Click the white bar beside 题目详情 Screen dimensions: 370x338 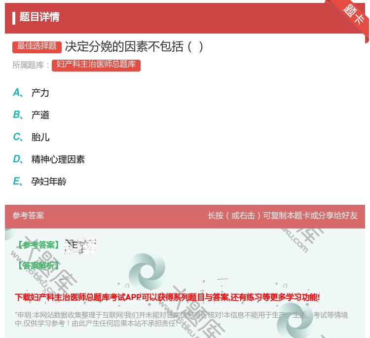[14, 18]
